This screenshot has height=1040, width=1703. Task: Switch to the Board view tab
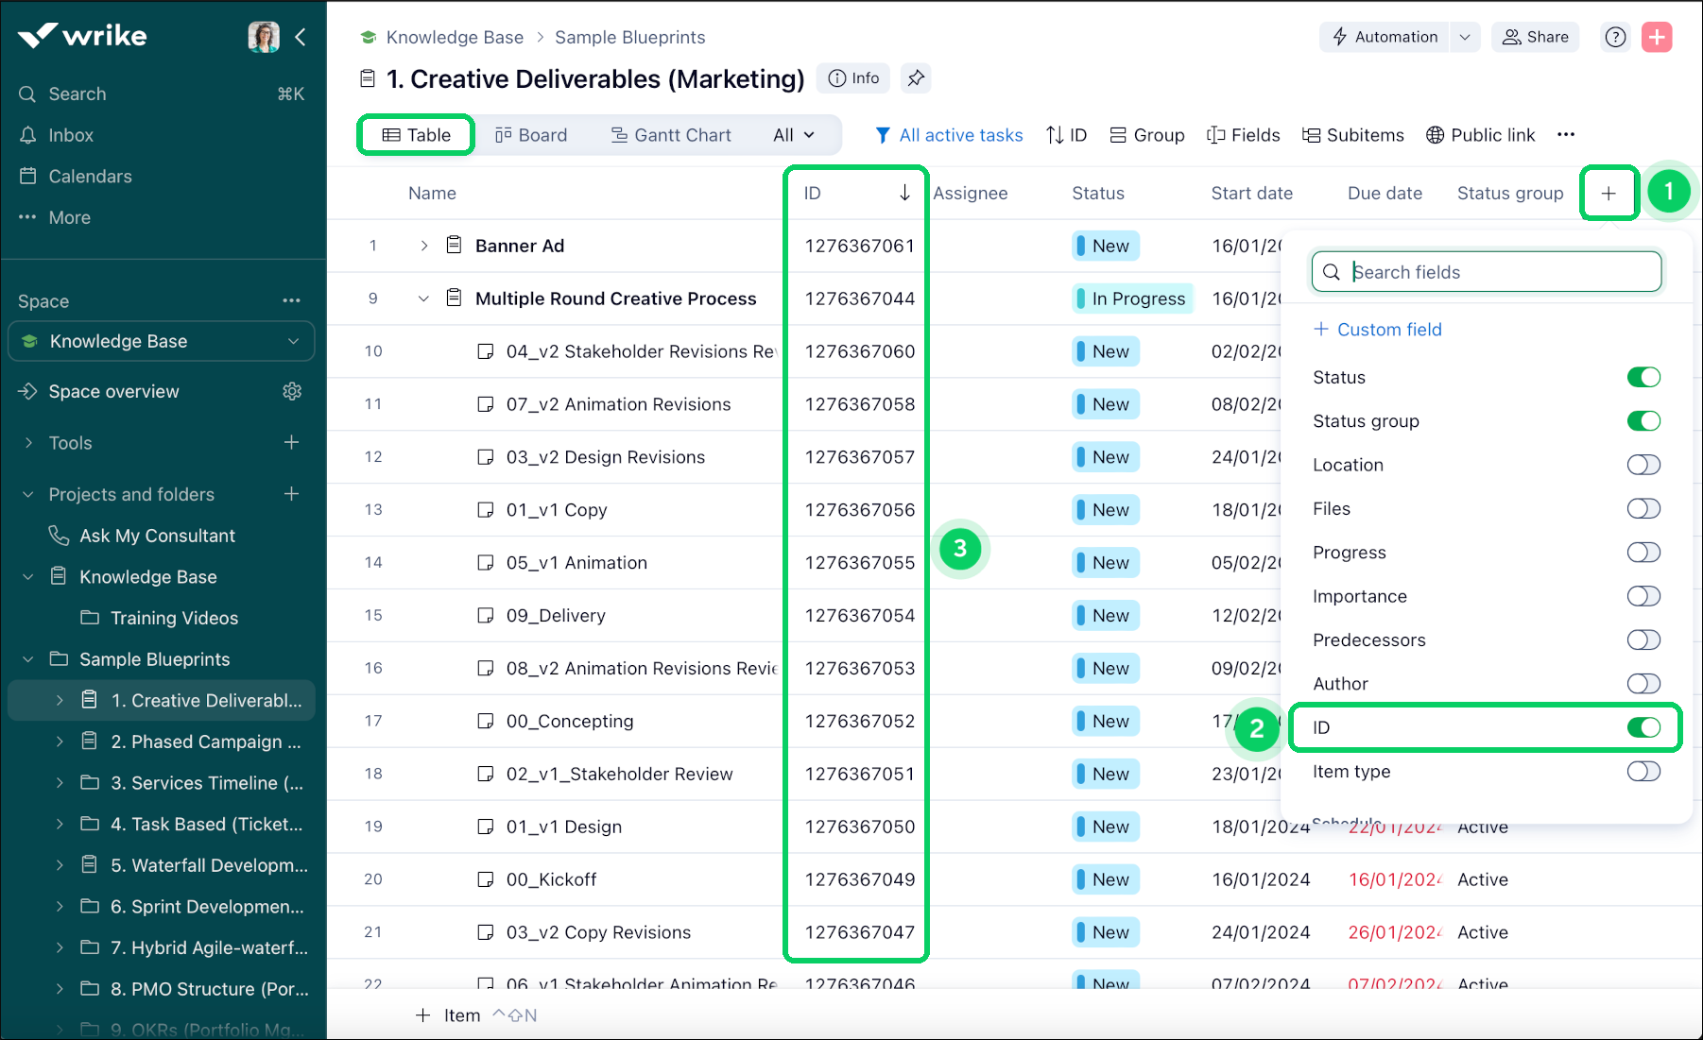pyautogui.click(x=531, y=135)
